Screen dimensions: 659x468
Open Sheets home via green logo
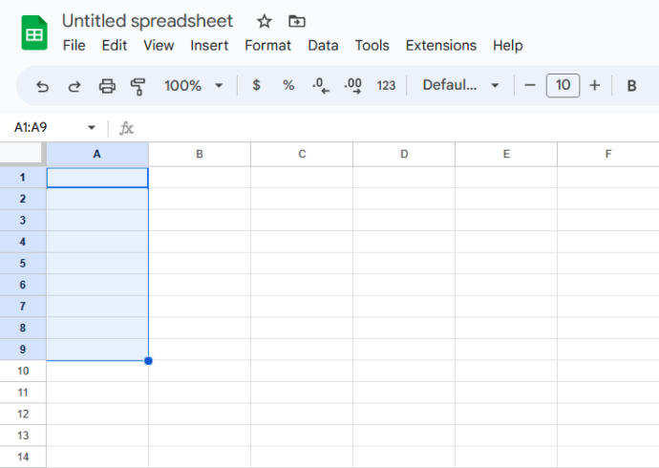[x=34, y=32]
